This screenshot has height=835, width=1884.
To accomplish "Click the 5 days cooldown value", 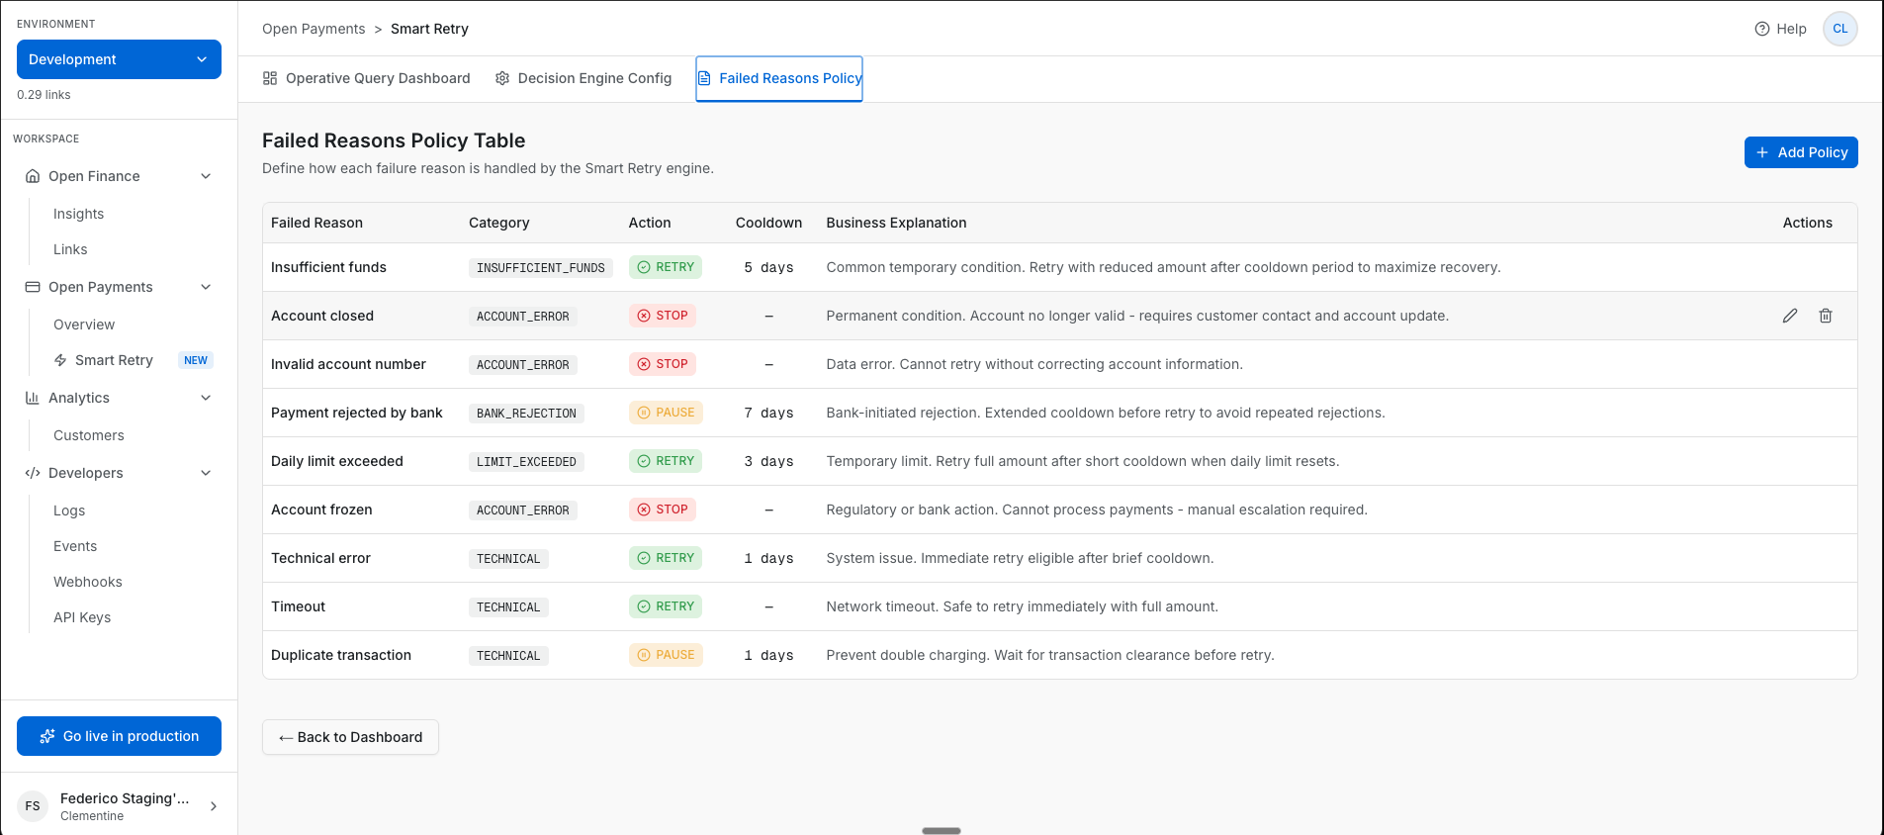I will click(768, 267).
